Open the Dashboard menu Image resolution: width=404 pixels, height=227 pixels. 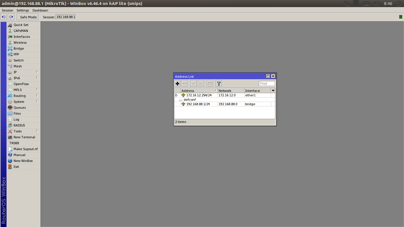[x=40, y=10]
